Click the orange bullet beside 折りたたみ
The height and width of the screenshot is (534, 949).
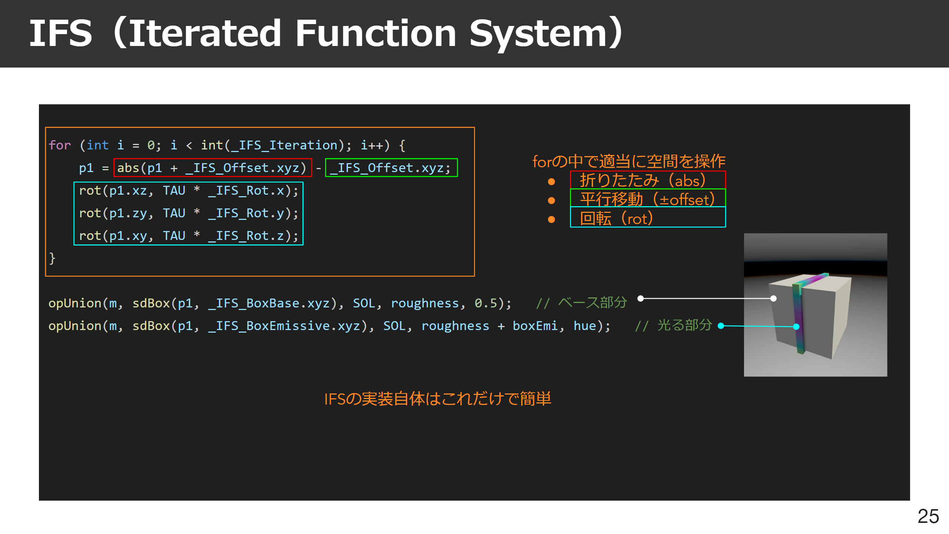[551, 181]
